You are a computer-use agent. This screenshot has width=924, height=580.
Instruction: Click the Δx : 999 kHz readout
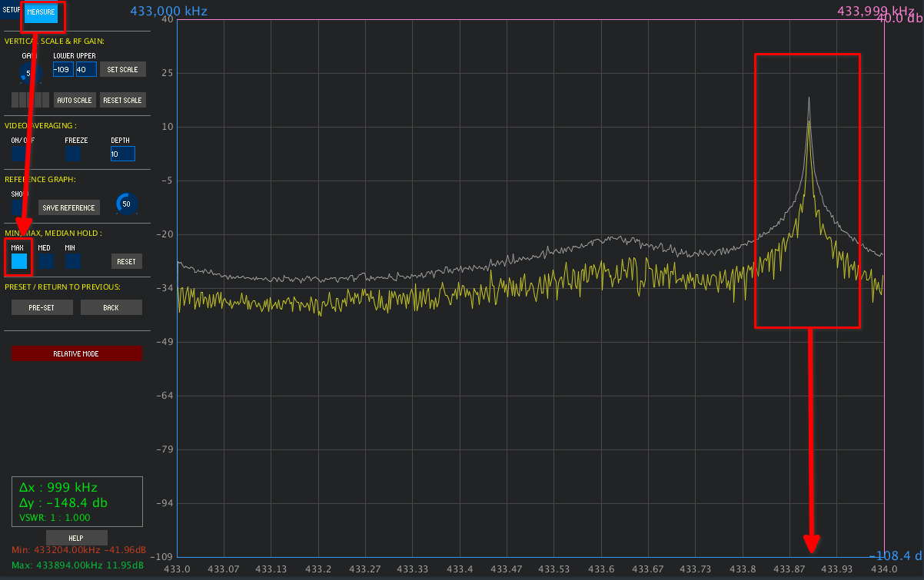58,487
